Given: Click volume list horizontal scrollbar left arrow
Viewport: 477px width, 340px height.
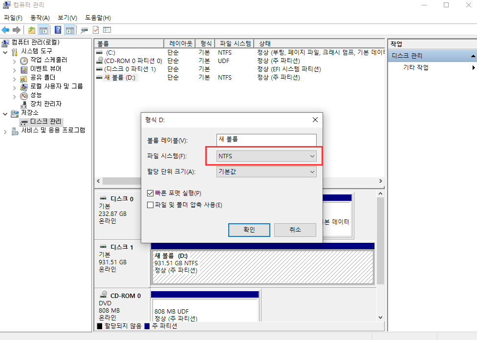Looking at the screenshot, I should (99, 181).
